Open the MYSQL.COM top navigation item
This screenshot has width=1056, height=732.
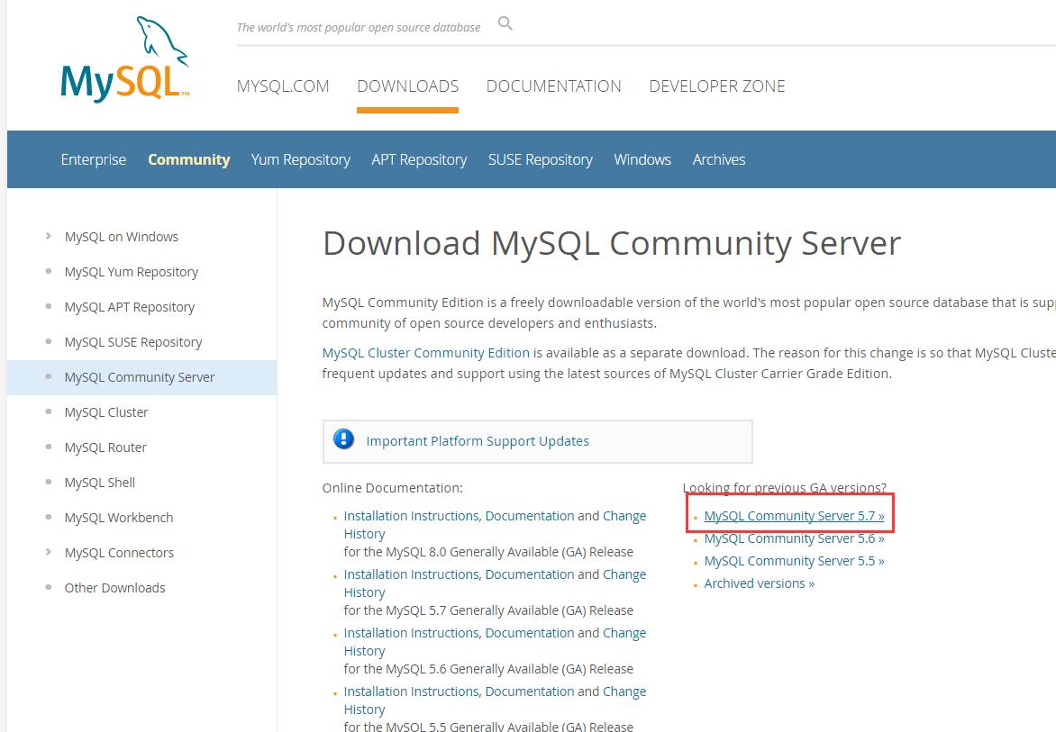[x=283, y=86]
